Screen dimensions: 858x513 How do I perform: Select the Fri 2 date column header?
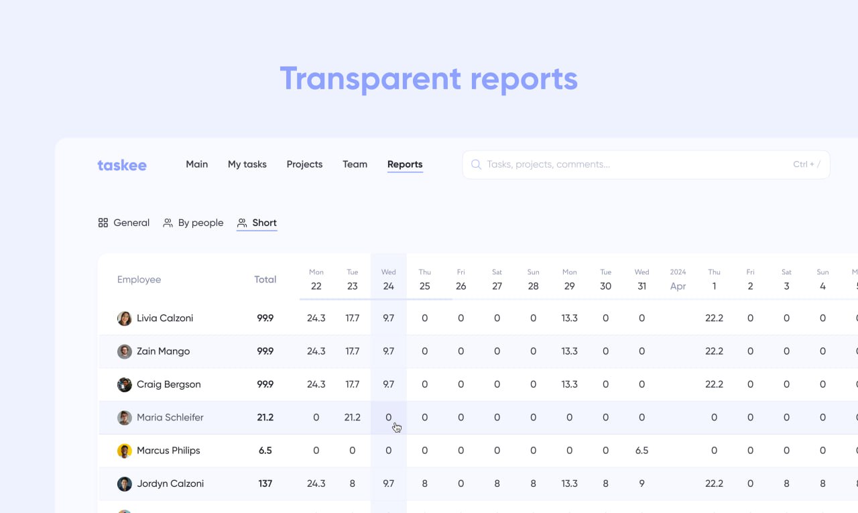[x=751, y=280]
